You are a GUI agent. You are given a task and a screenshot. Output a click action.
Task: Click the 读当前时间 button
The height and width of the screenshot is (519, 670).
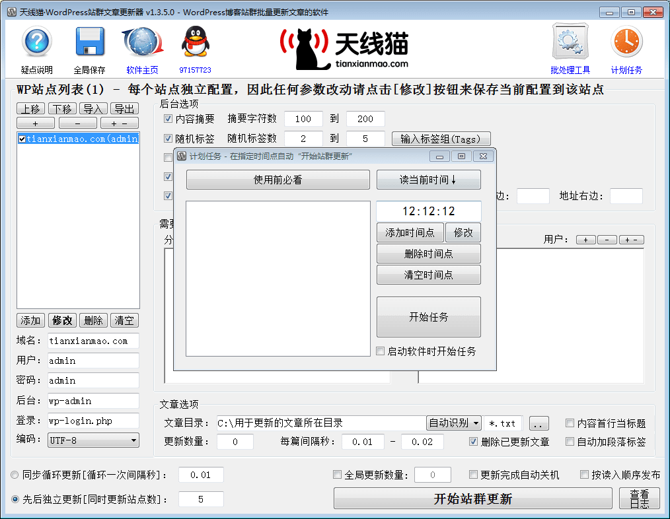point(429,180)
